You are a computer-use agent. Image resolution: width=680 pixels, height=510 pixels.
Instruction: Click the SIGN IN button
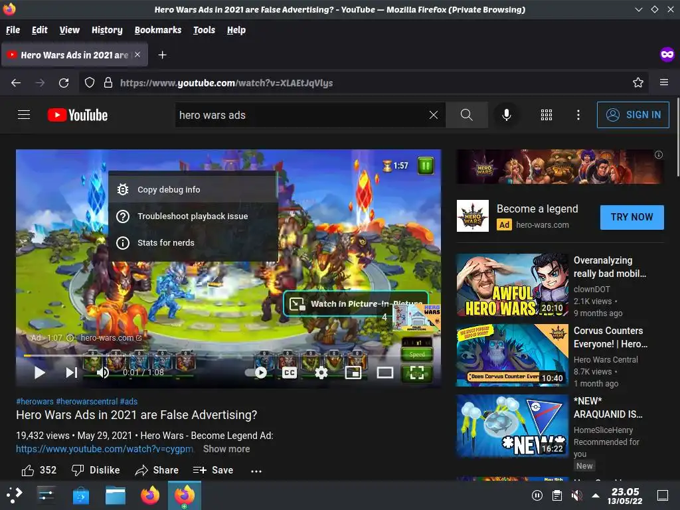[633, 115]
